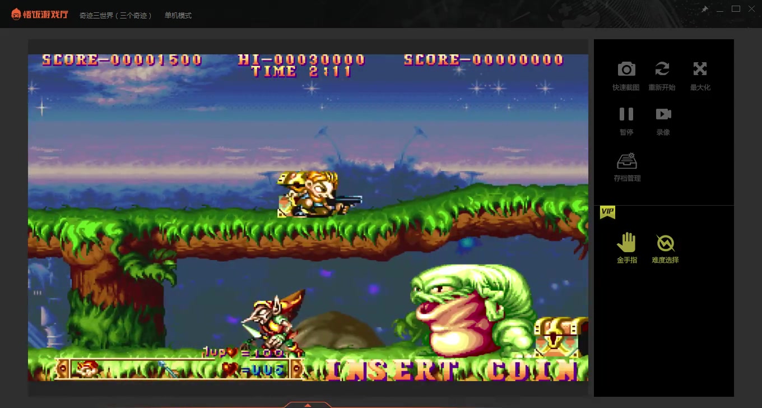The width and height of the screenshot is (762, 408).
Task: Expand the bottom panel arrow
Action: [308, 405]
